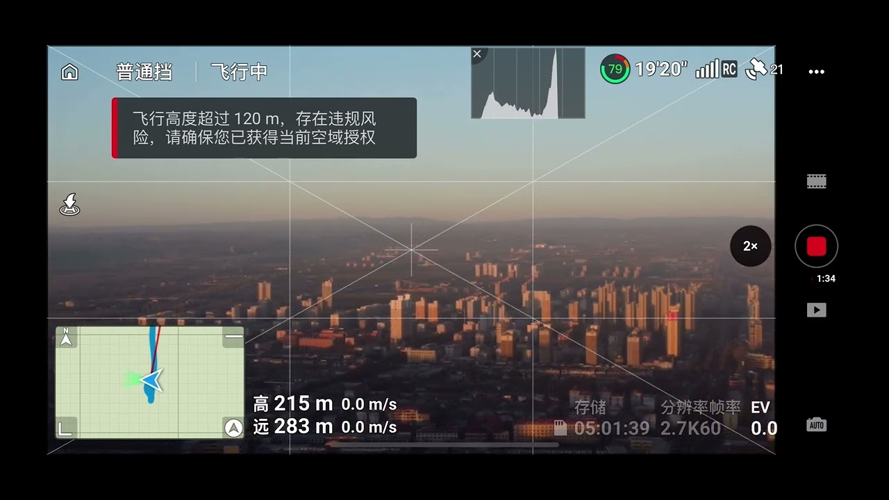The height and width of the screenshot is (500, 889).
Task: Tap the 飞行中 flight status label
Action: pyautogui.click(x=239, y=72)
